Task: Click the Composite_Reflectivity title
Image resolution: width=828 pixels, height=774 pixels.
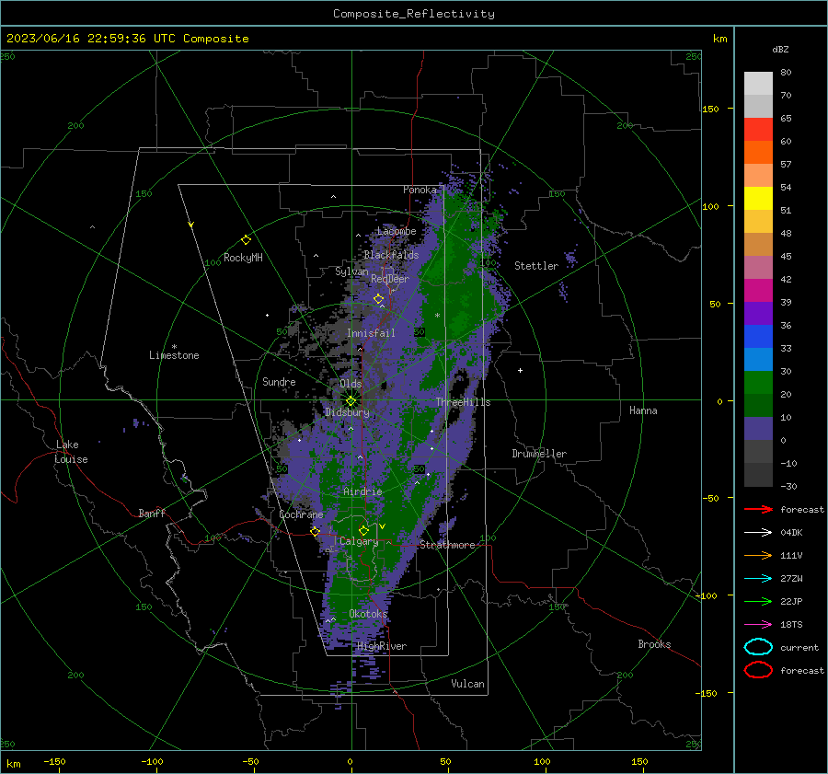Action: click(x=414, y=14)
